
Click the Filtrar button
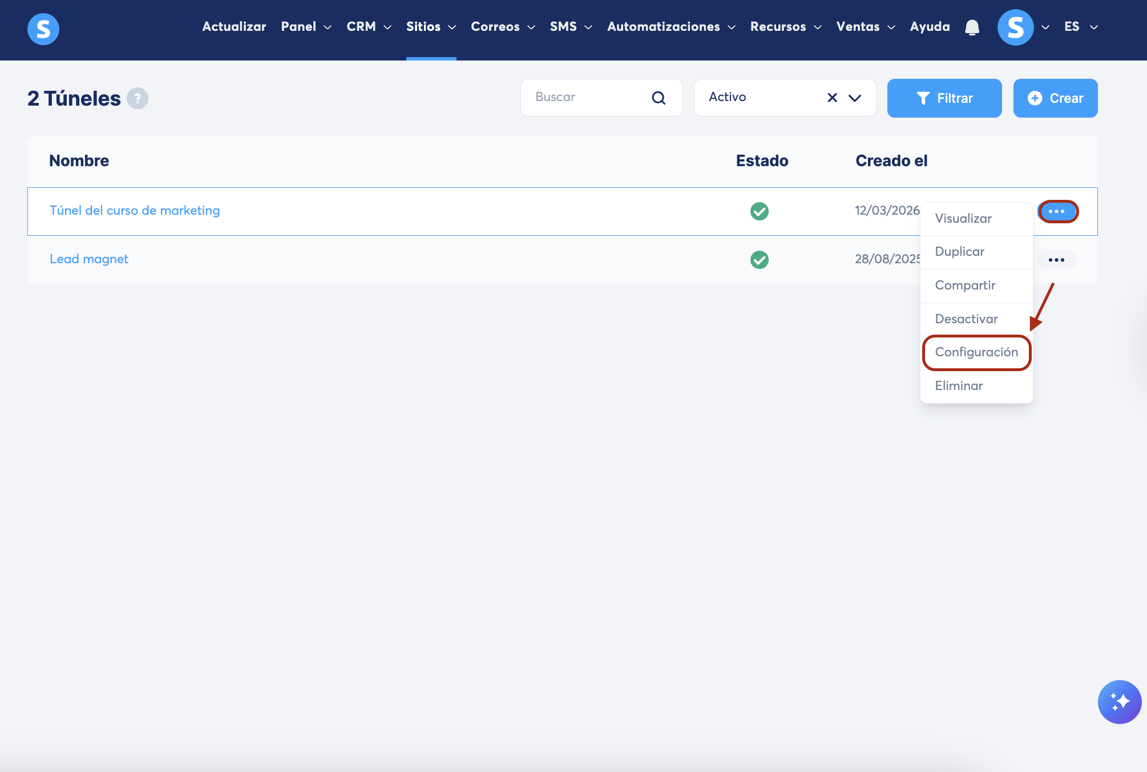click(x=944, y=98)
